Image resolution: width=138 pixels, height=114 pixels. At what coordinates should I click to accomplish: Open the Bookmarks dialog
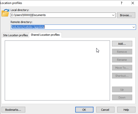point(13,110)
